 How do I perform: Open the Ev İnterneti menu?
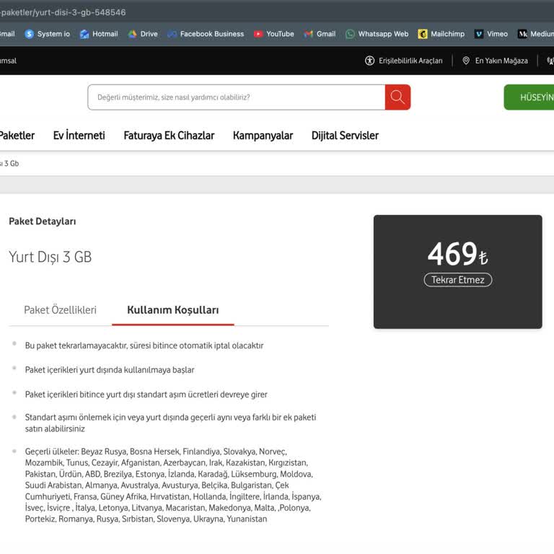[79, 136]
